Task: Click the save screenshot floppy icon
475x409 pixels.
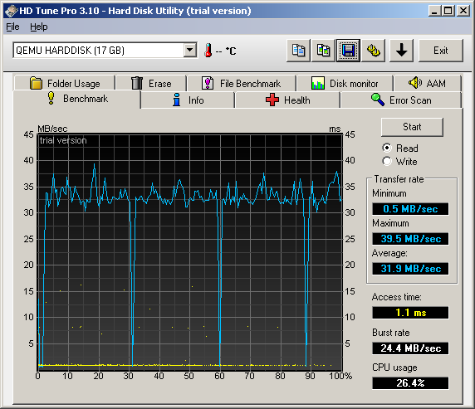Action: 349,51
